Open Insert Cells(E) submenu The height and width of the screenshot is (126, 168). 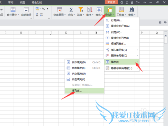coord(122,50)
